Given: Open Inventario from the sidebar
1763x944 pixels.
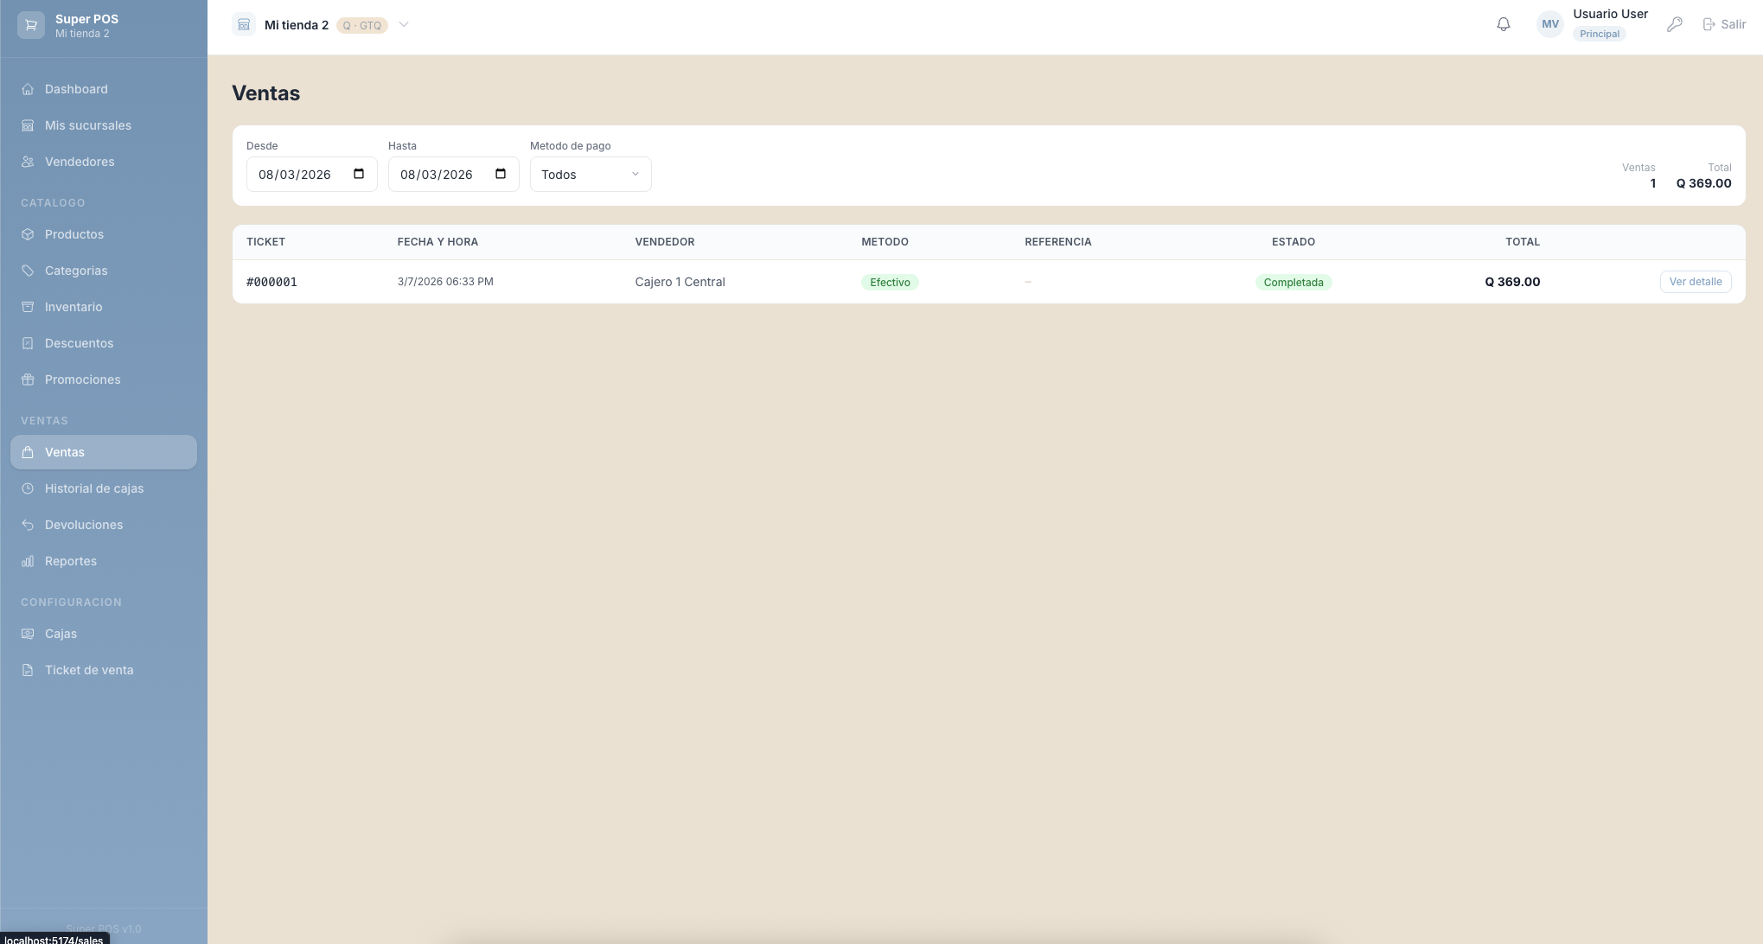Looking at the screenshot, I should pyautogui.click(x=73, y=307).
